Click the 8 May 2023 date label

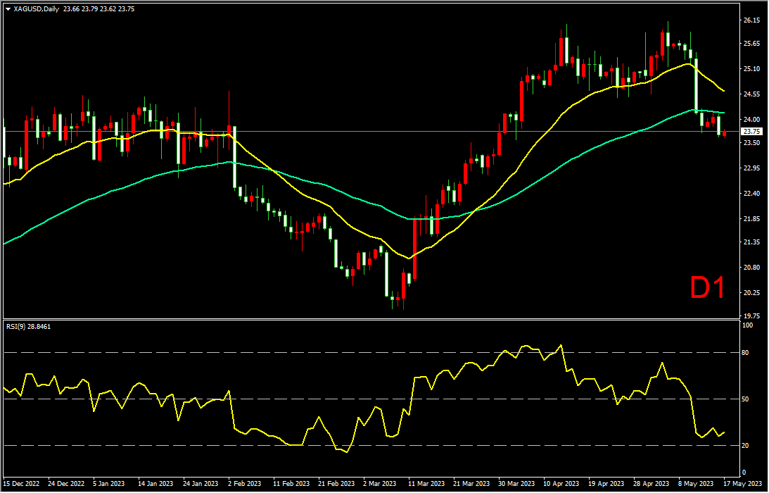pos(695,484)
